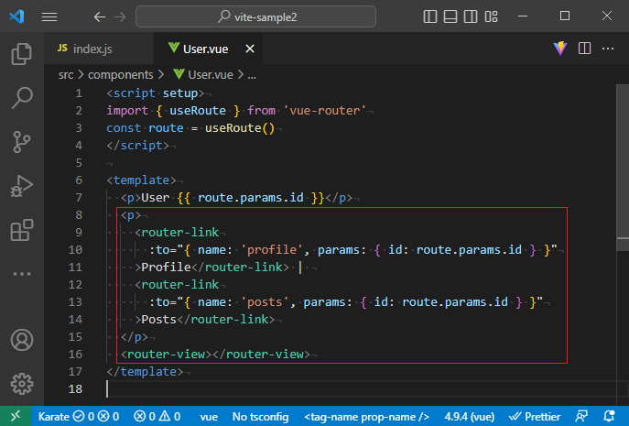Screen dimensions: 629x426
Task: Toggle the primary side bar layout icon
Action: pyautogui.click(x=430, y=16)
